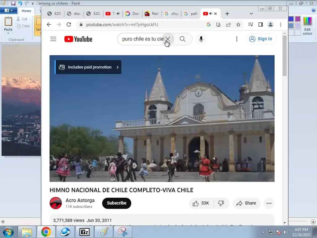Open the volume control in system tray

coord(286,232)
